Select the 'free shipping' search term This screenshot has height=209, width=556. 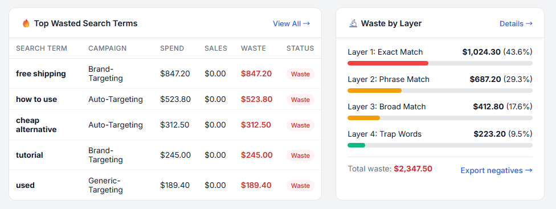click(41, 73)
